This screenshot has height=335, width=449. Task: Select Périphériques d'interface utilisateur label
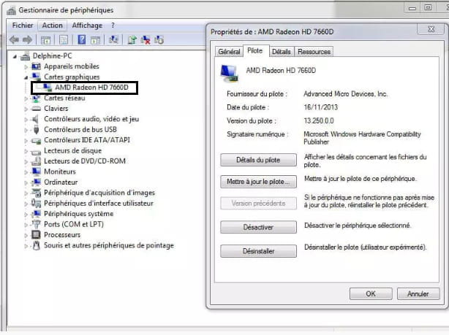coord(99,203)
